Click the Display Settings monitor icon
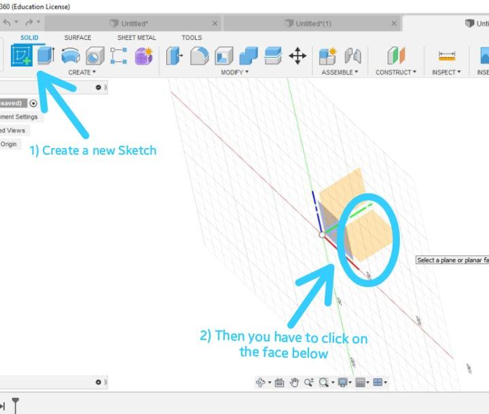The image size is (489, 414). click(x=343, y=382)
